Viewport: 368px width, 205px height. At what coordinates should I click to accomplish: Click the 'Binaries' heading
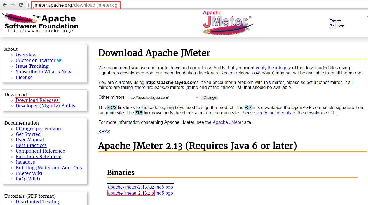coord(121,172)
